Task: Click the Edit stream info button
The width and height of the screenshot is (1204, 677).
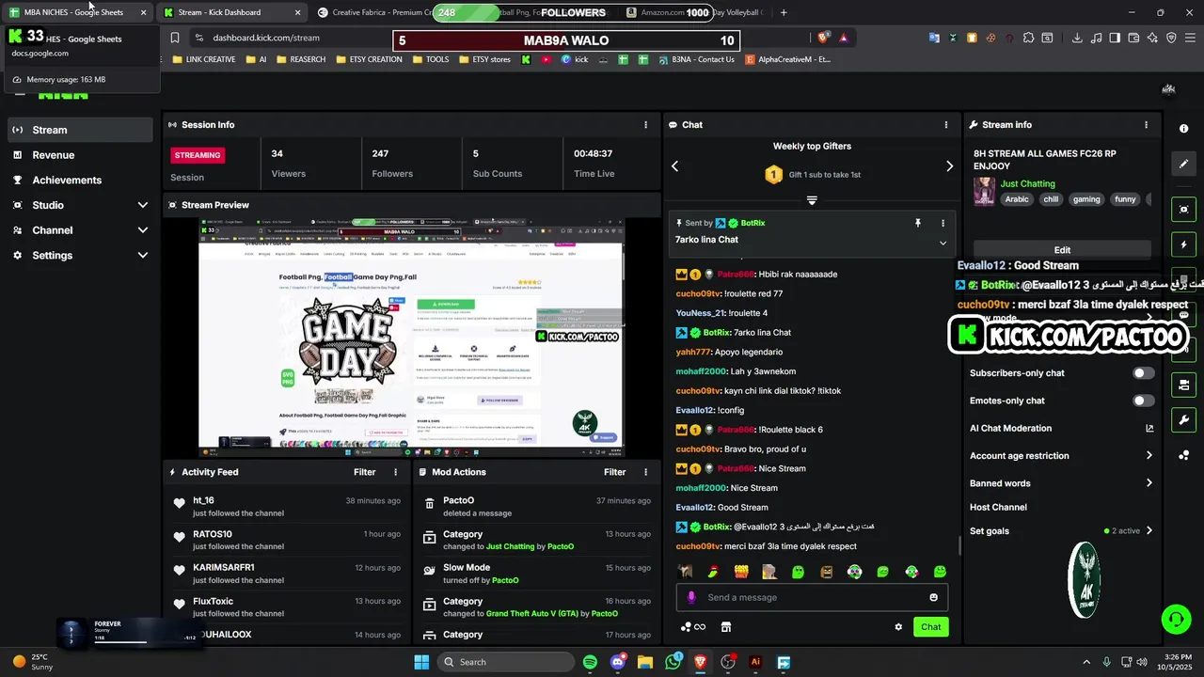Action: click(x=1062, y=250)
